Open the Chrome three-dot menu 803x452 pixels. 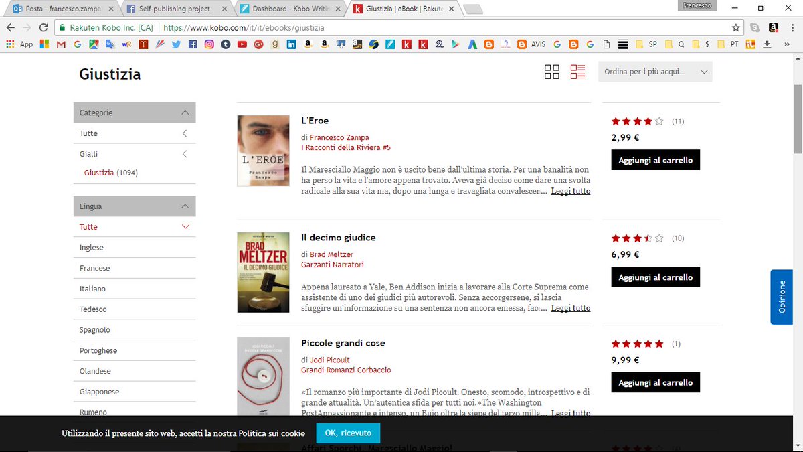point(792,28)
